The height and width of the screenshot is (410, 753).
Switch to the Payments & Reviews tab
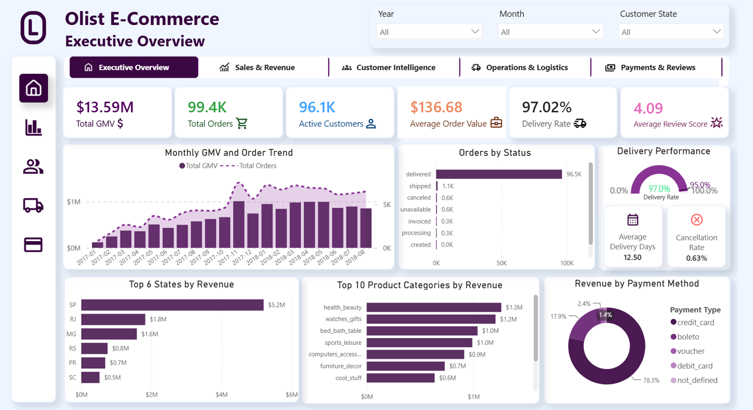(657, 67)
